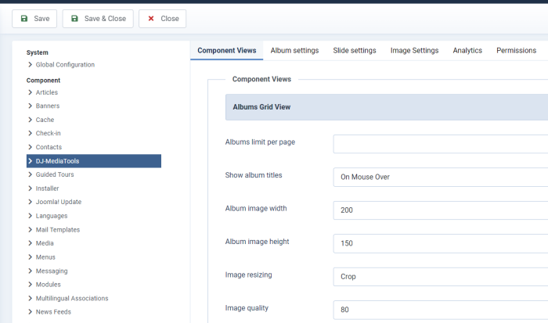Open the Languages settings
The image size is (548, 323).
click(x=52, y=216)
